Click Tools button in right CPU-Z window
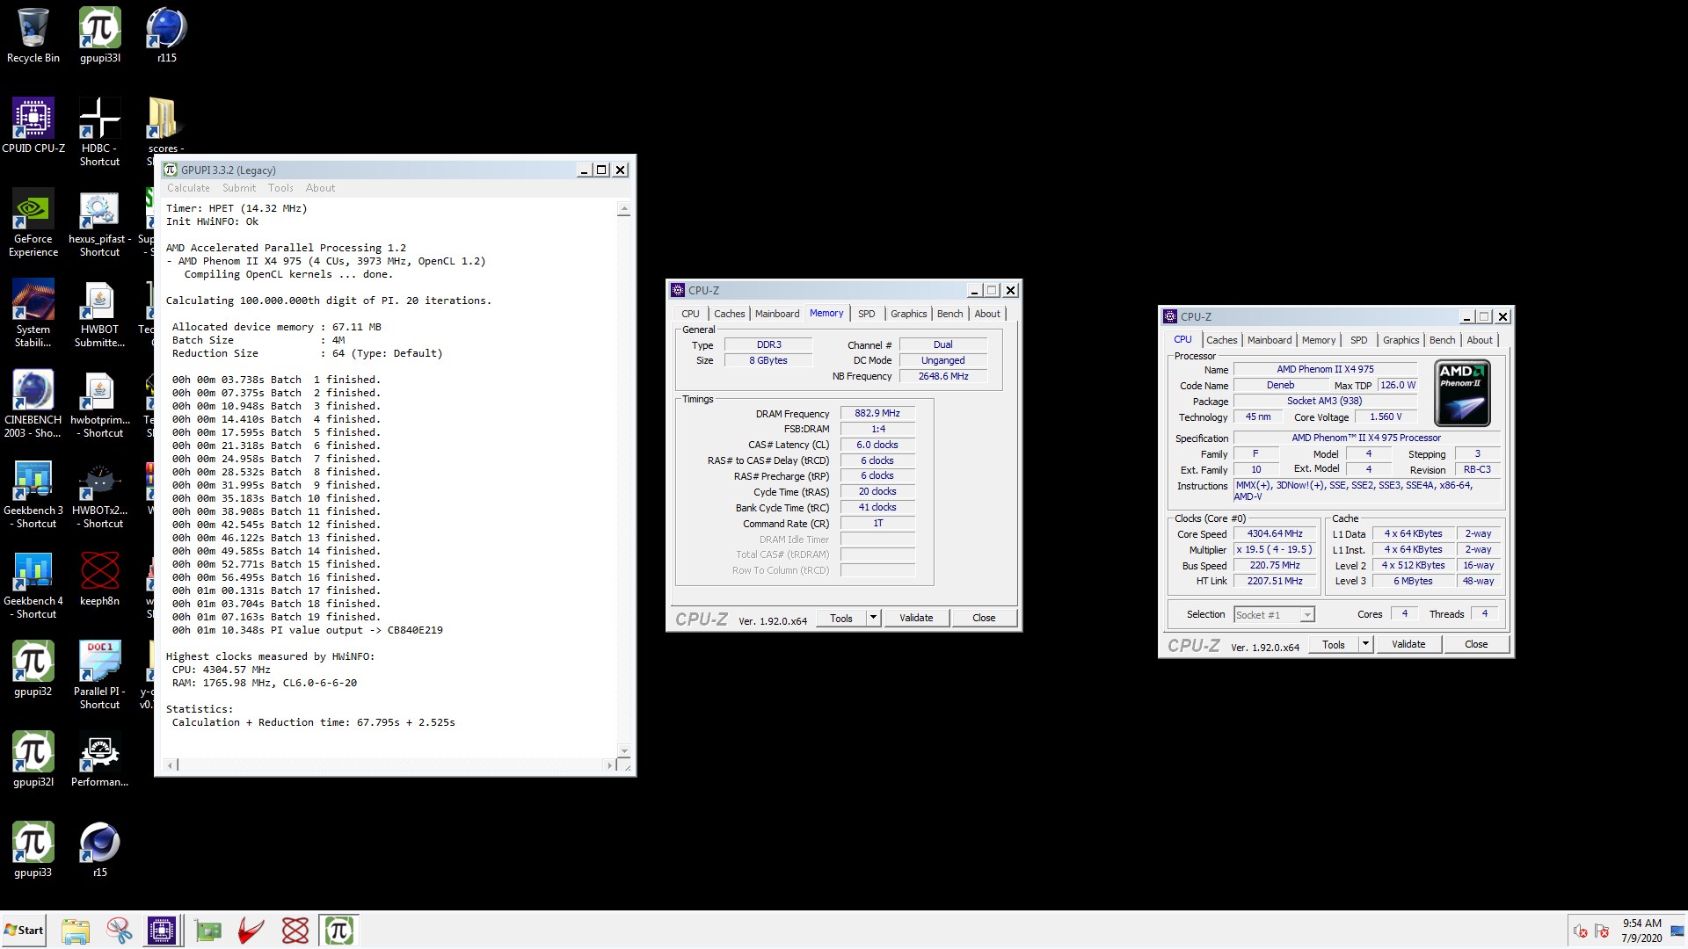This screenshot has width=1688, height=949. point(1334,644)
